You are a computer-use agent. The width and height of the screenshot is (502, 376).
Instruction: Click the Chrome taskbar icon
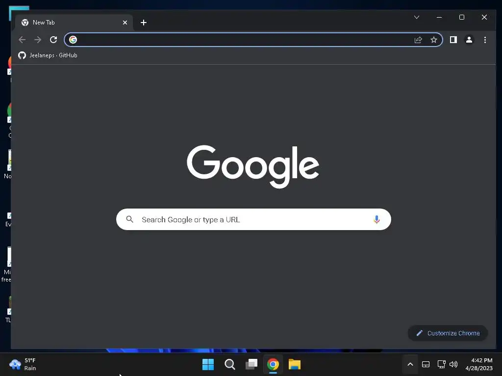[273, 364]
